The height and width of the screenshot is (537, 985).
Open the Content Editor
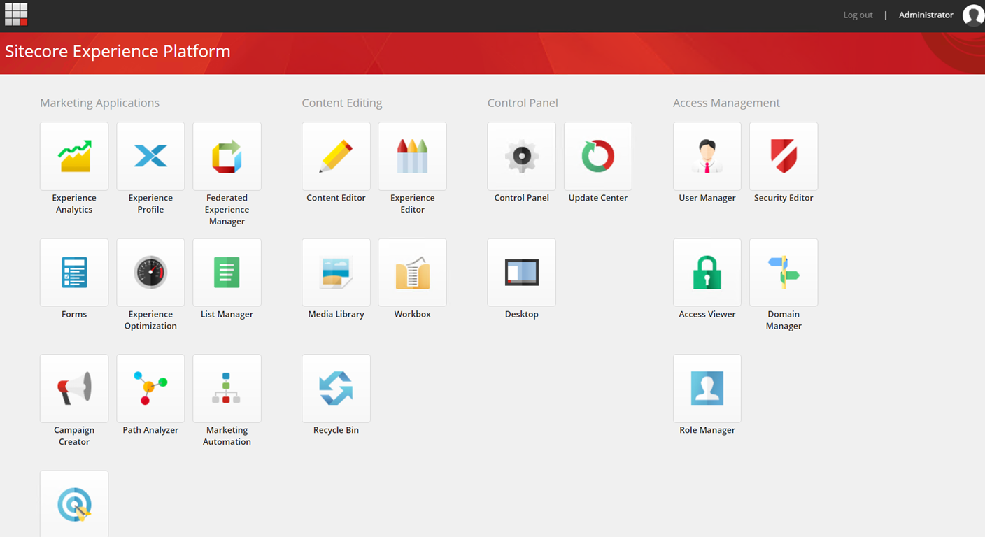(336, 156)
